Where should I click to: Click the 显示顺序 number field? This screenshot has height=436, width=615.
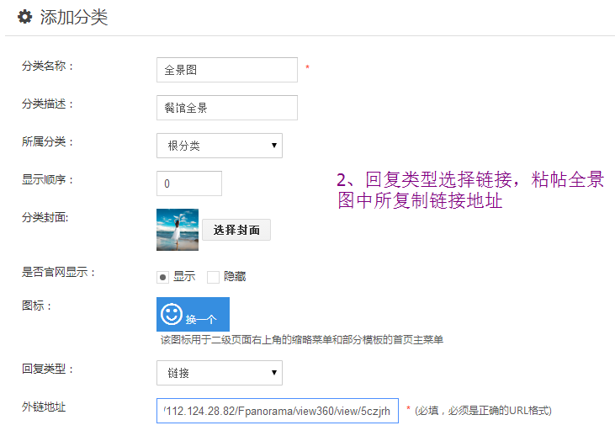pos(189,183)
